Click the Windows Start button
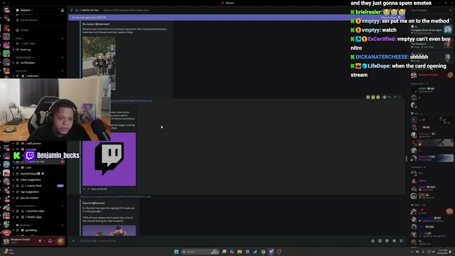 pyautogui.click(x=176, y=252)
